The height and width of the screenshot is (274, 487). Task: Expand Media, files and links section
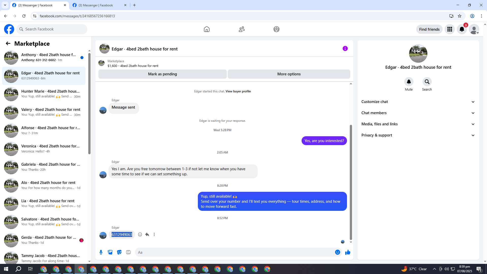point(418,124)
